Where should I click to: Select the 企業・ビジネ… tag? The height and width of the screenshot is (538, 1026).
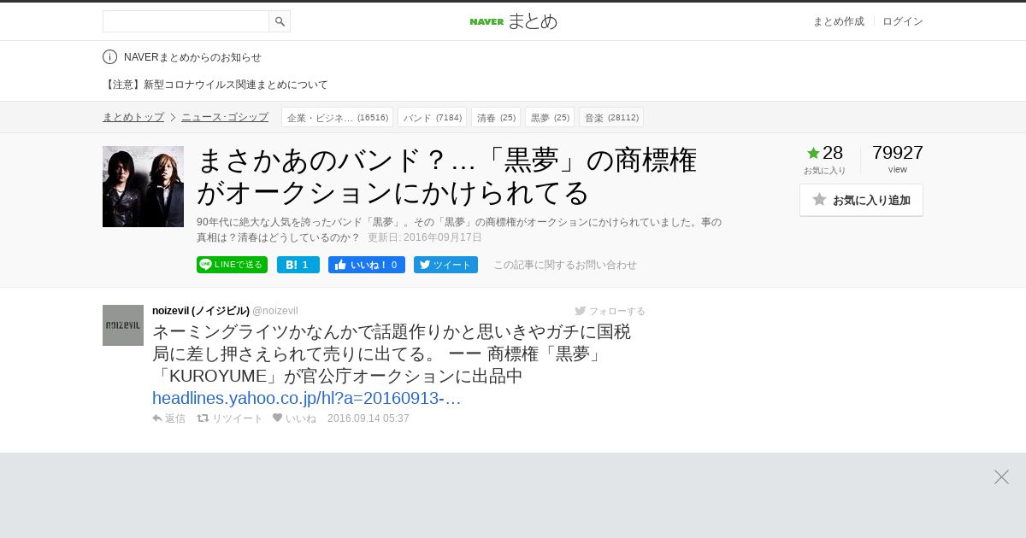coord(337,117)
